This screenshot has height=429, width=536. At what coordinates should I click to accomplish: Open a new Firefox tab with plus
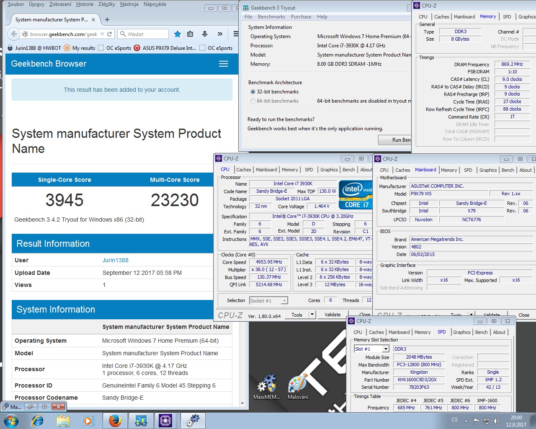tap(107, 20)
